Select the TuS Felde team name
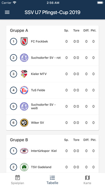The height and width of the screenshot is (187, 105). [38, 90]
